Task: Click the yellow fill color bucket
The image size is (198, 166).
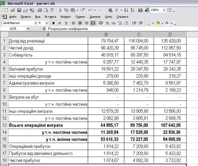Action: [158, 23]
